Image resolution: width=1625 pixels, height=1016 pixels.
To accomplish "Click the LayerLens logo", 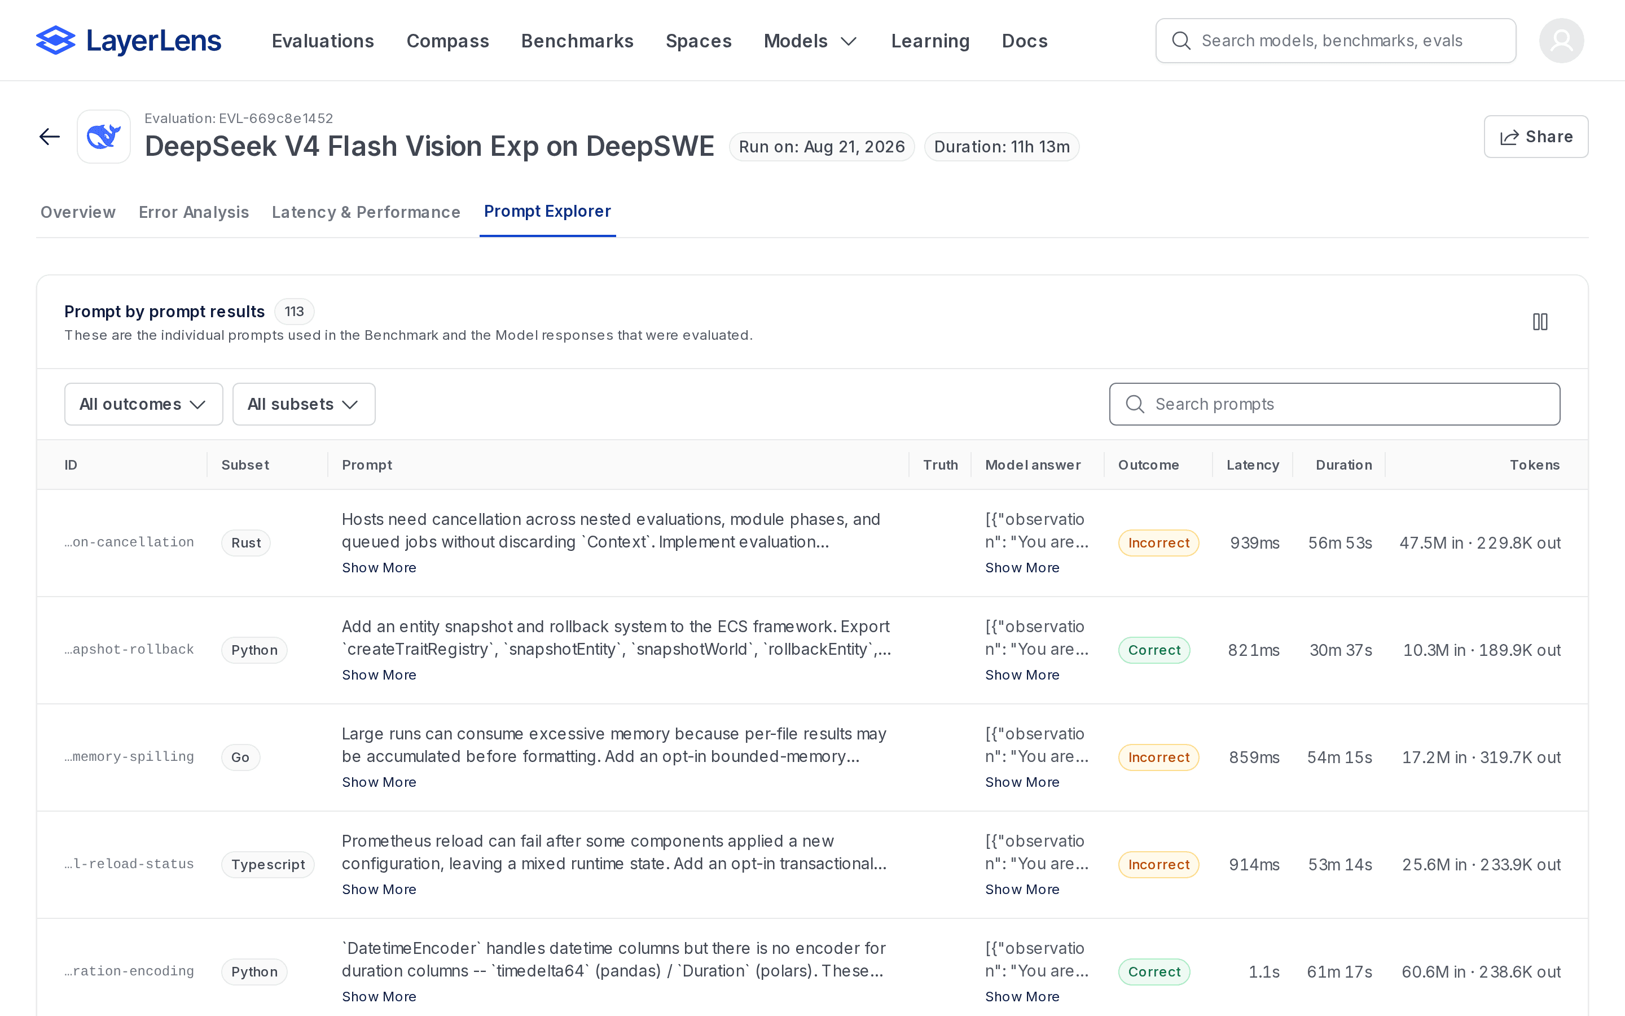I will click(128, 41).
